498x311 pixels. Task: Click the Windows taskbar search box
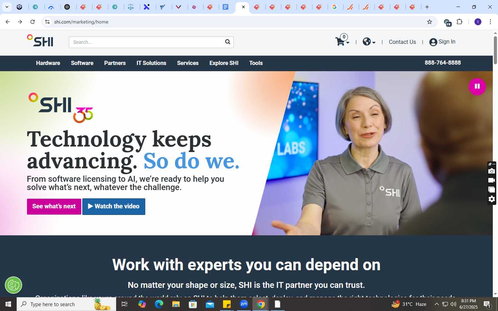pos(66,304)
